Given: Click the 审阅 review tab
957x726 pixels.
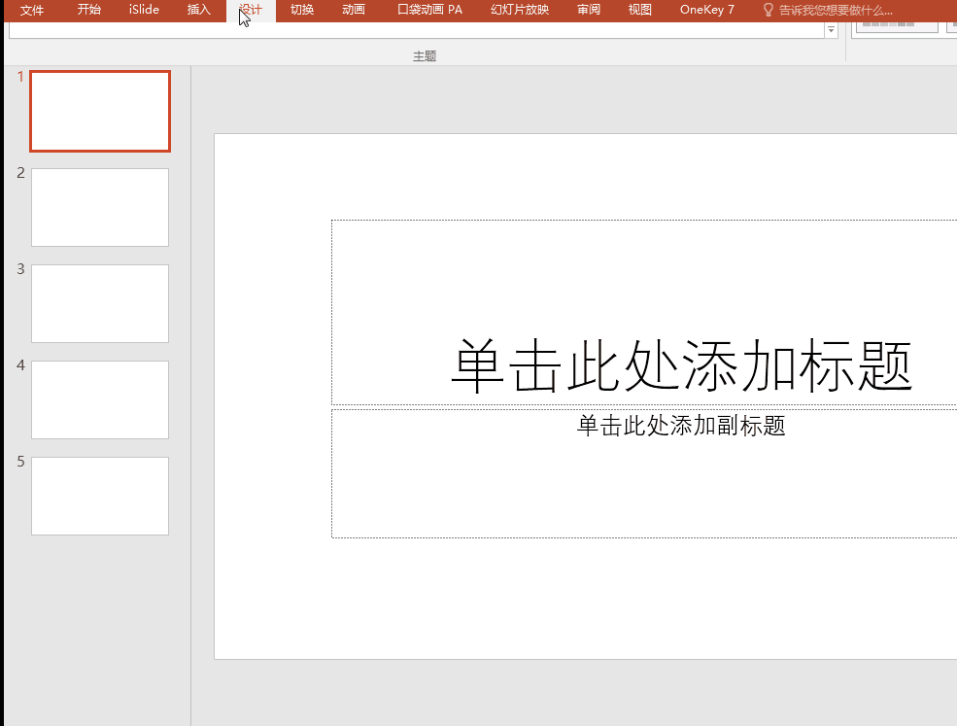Looking at the screenshot, I should [588, 11].
